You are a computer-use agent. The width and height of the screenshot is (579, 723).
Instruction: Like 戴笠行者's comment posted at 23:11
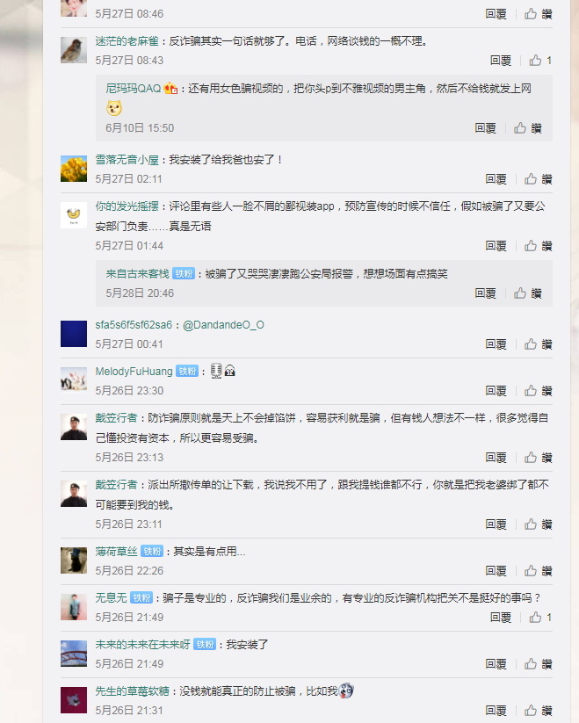[x=538, y=524]
